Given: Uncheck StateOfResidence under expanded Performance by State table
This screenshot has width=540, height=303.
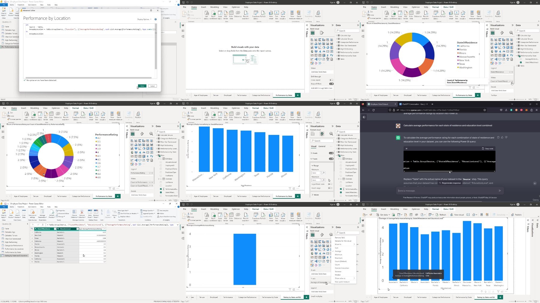Looking at the screenshot, I should [521, 62].
